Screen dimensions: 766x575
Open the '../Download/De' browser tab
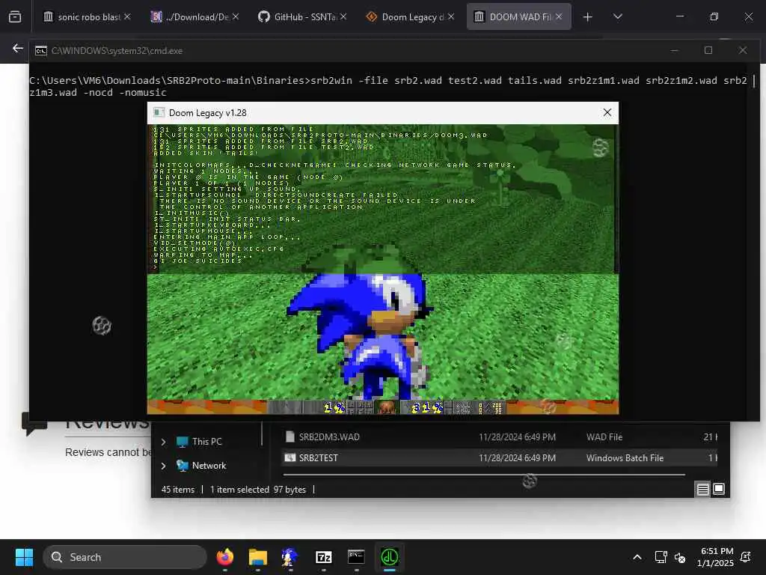[x=194, y=16]
